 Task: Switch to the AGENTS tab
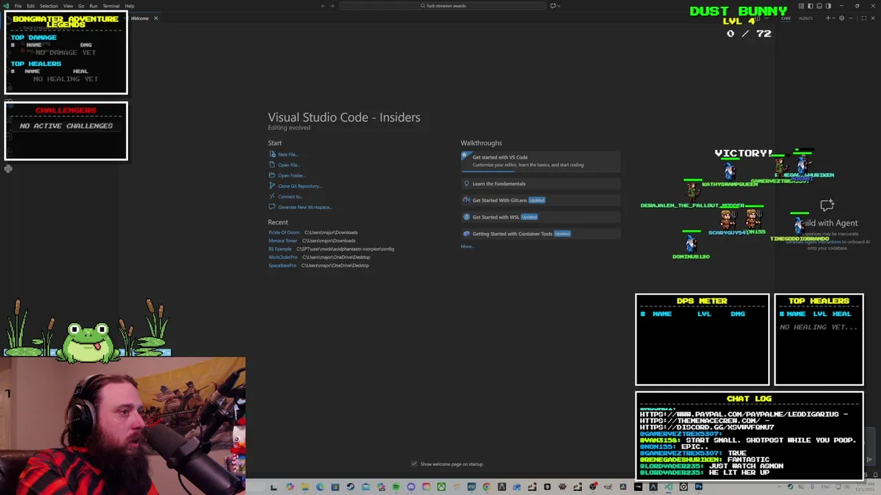click(805, 18)
